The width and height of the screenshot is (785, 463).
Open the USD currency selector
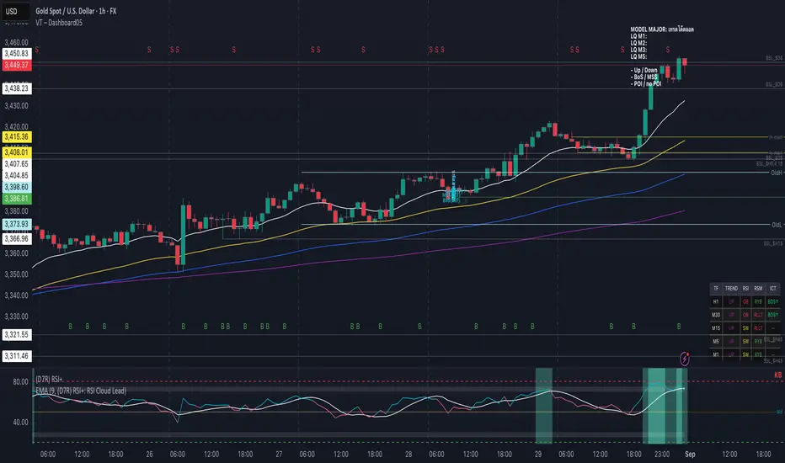click(15, 11)
